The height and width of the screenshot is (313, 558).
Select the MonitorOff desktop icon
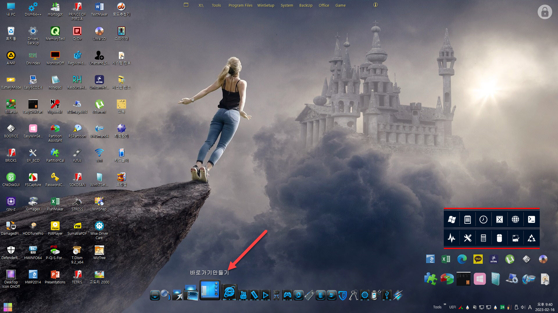point(55,58)
